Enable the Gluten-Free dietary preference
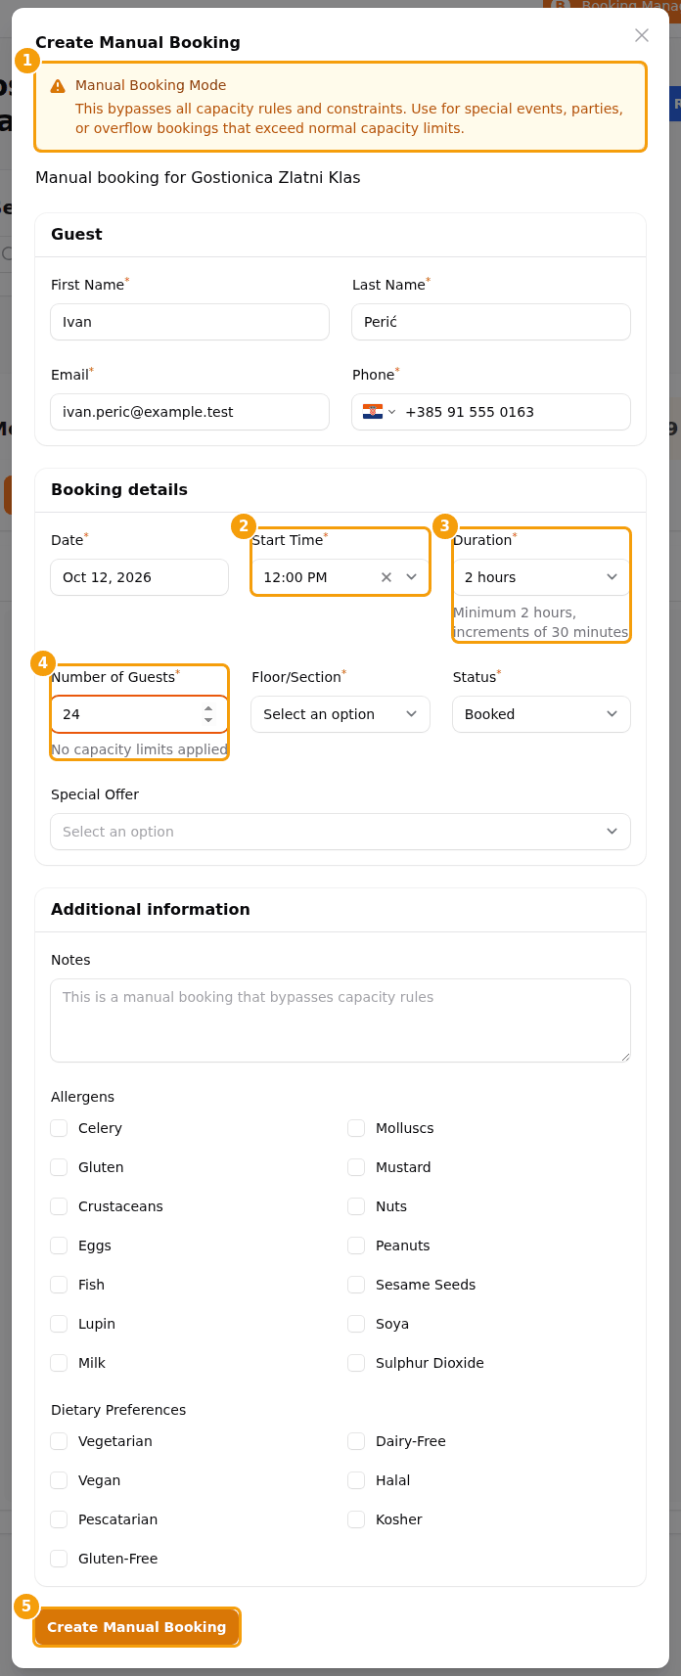The width and height of the screenshot is (681, 1676). 59,1559
